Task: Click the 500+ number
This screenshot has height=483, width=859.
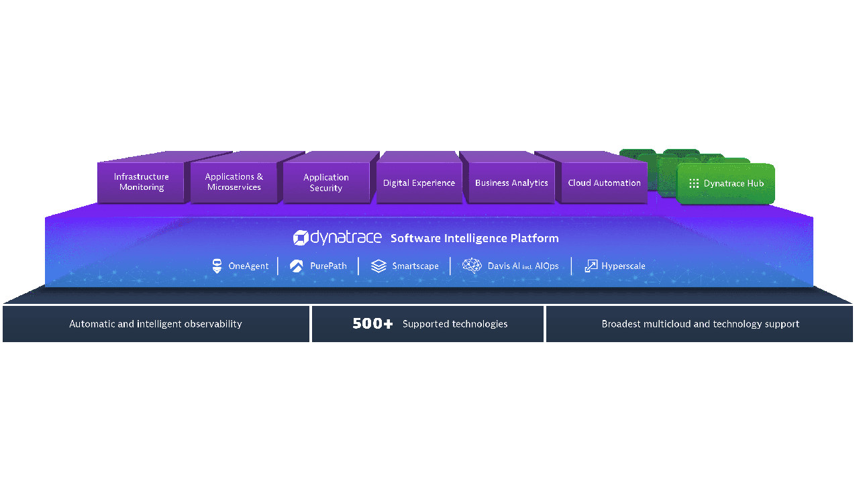Action: (372, 324)
